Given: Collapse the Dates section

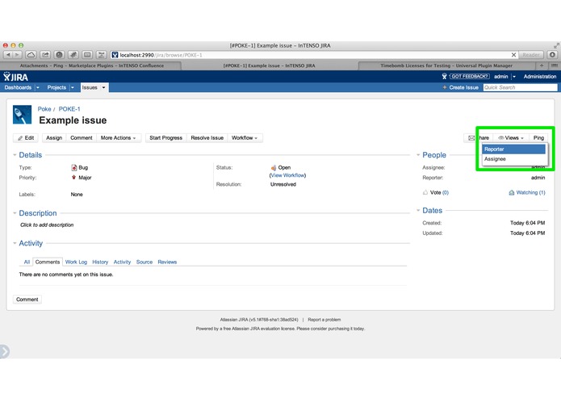Looking at the screenshot, I should point(418,211).
